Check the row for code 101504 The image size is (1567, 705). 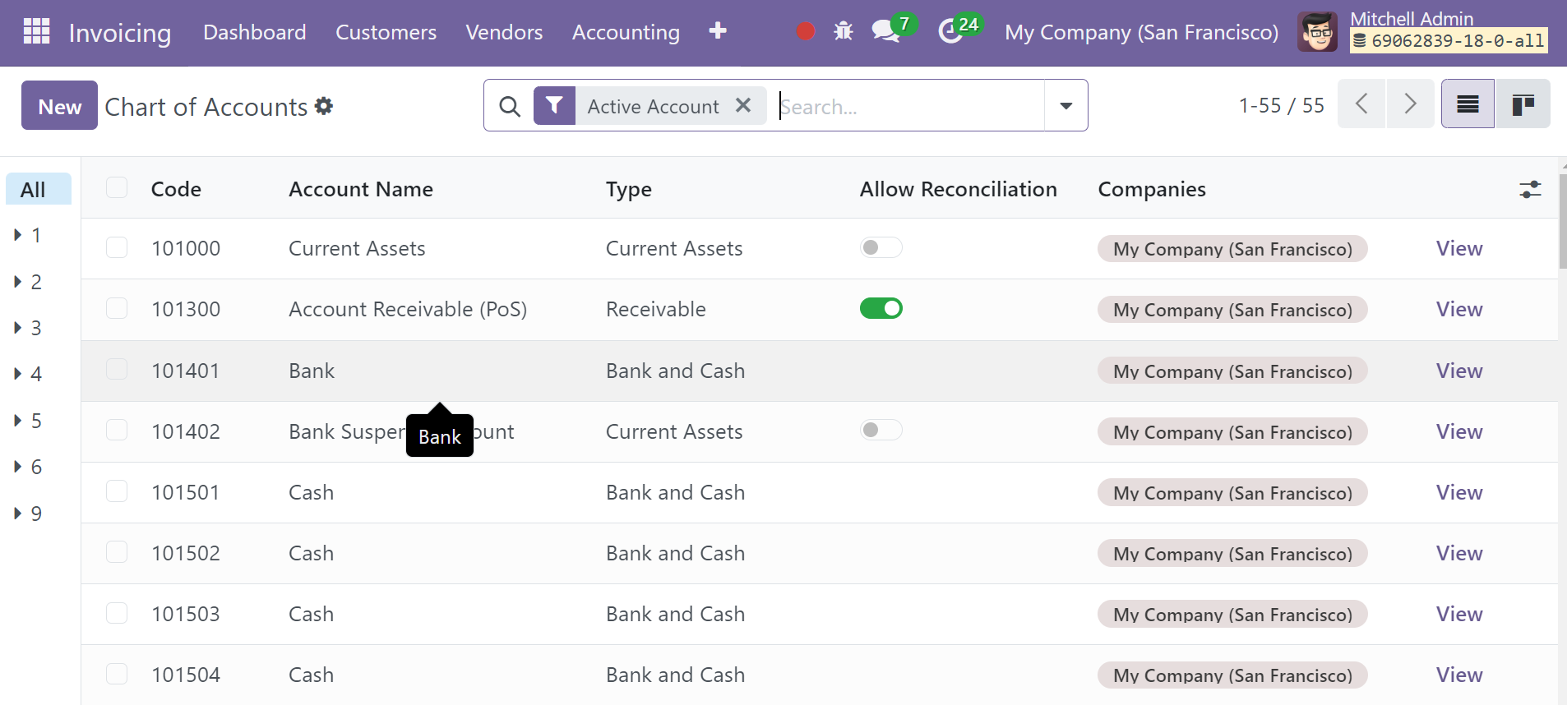click(x=117, y=674)
